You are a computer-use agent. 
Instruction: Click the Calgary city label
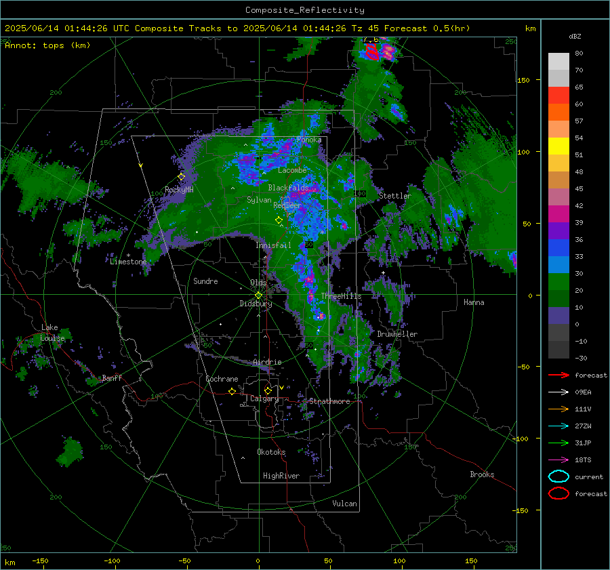click(x=264, y=399)
